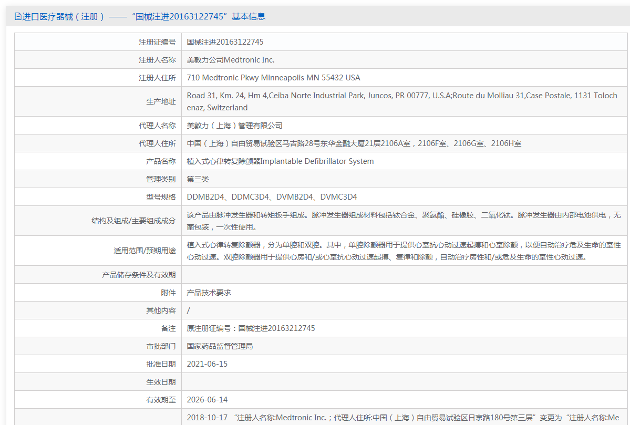
Task: Click the approval date 2021-06-15
Action: tap(207, 364)
